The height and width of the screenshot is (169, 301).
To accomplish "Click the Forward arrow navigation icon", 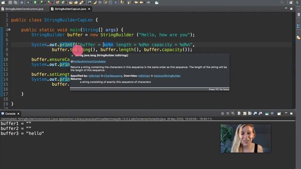I will coord(148,2).
